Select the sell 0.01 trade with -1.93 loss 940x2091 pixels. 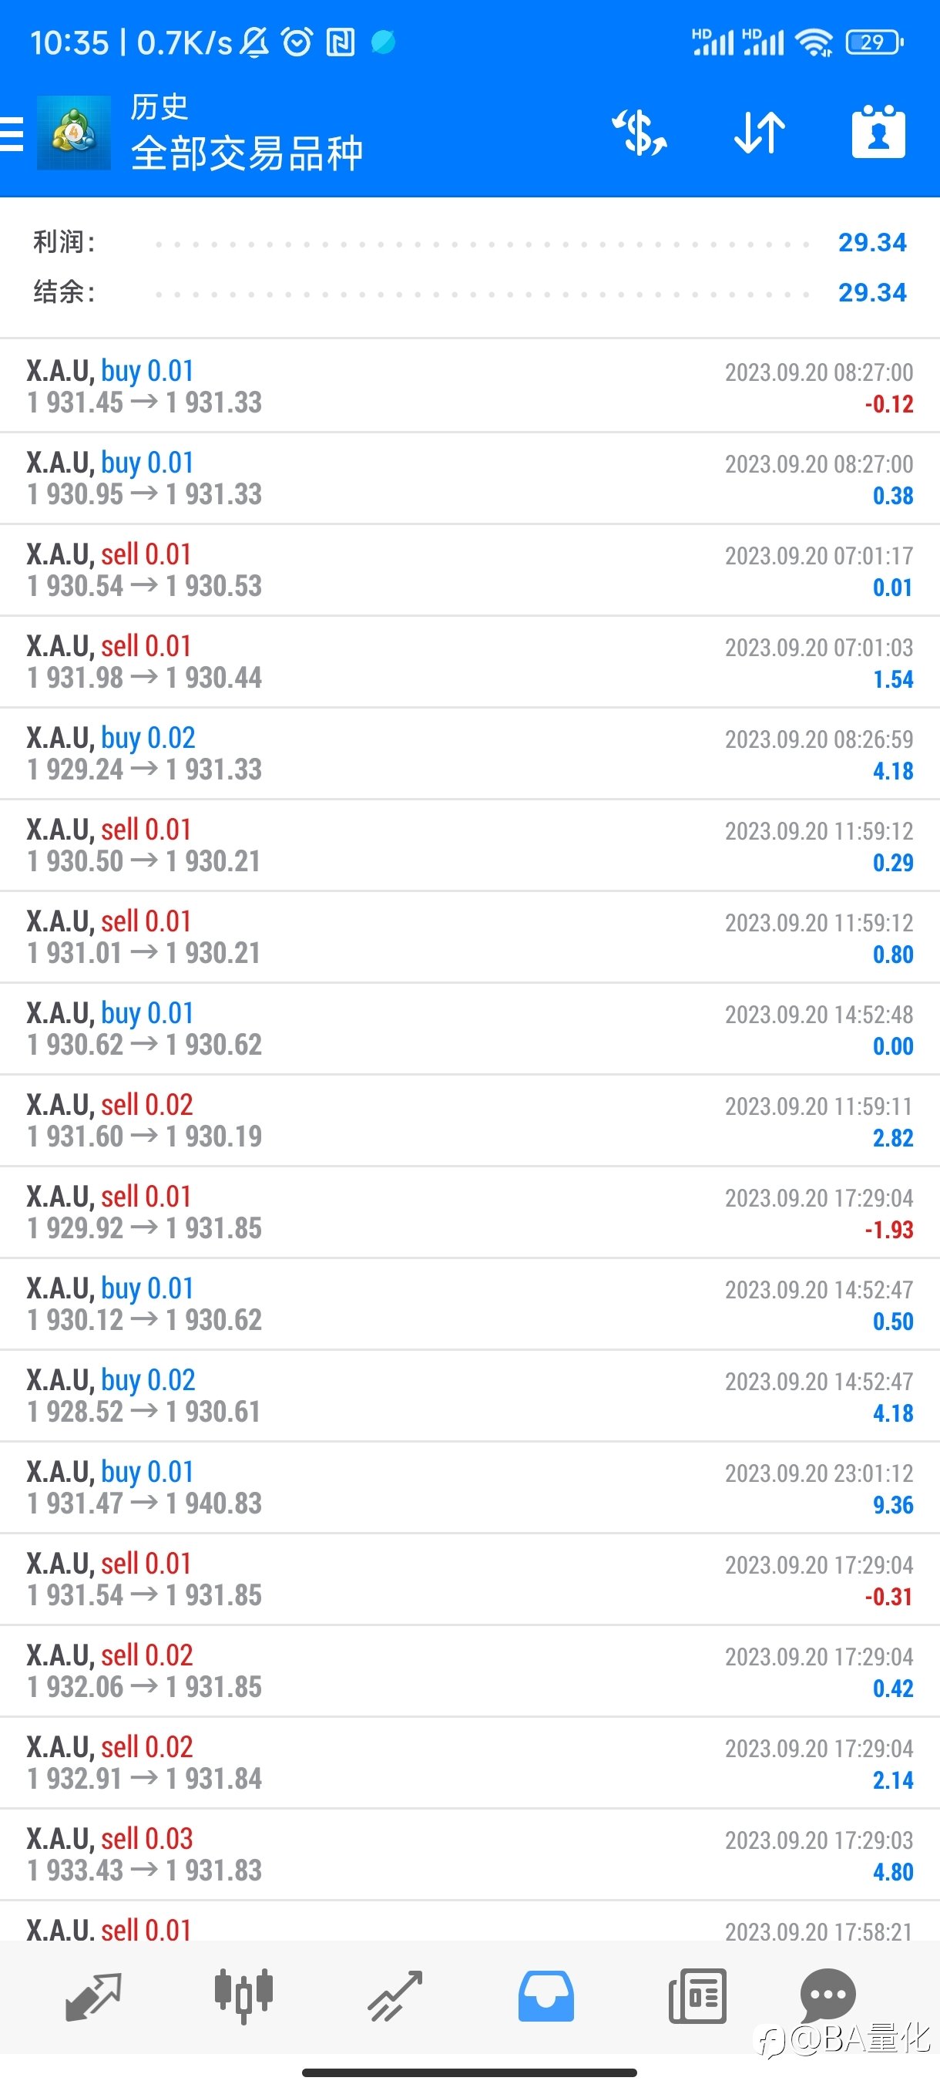point(469,1212)
